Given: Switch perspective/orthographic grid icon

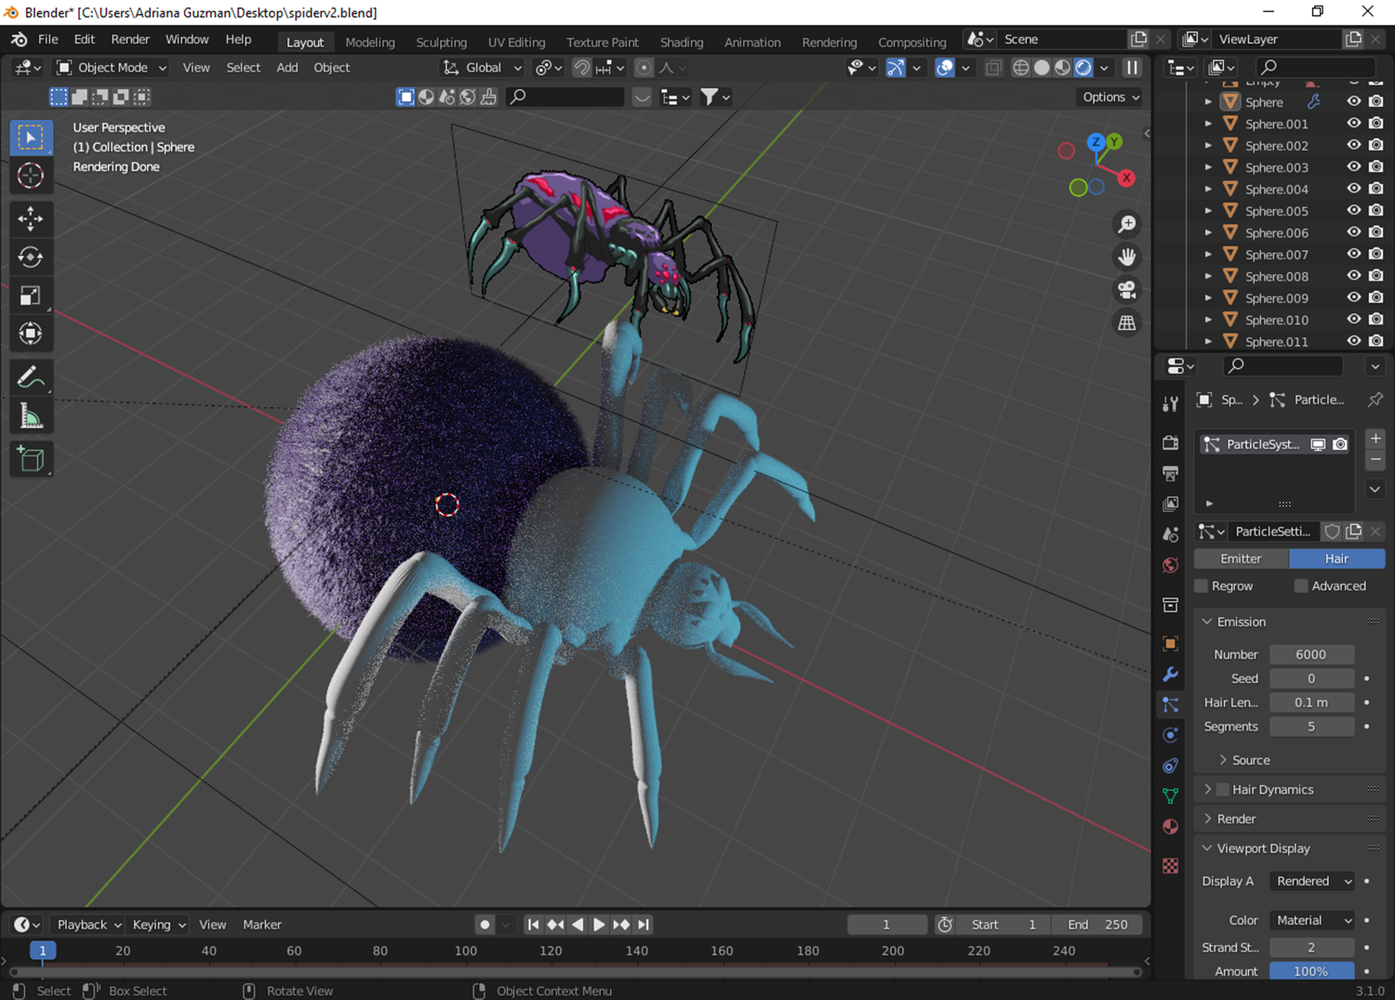Looking at the screenshot, I should pyautogui.click(x=1126, y=322).
